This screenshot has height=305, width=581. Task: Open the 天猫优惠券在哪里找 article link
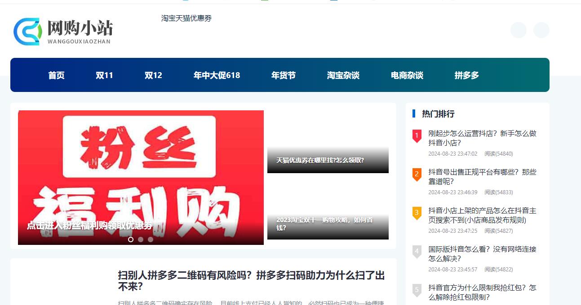319,160
